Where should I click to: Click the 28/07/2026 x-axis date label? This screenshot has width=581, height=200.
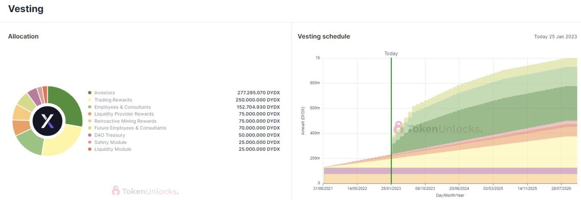point(561,189)
